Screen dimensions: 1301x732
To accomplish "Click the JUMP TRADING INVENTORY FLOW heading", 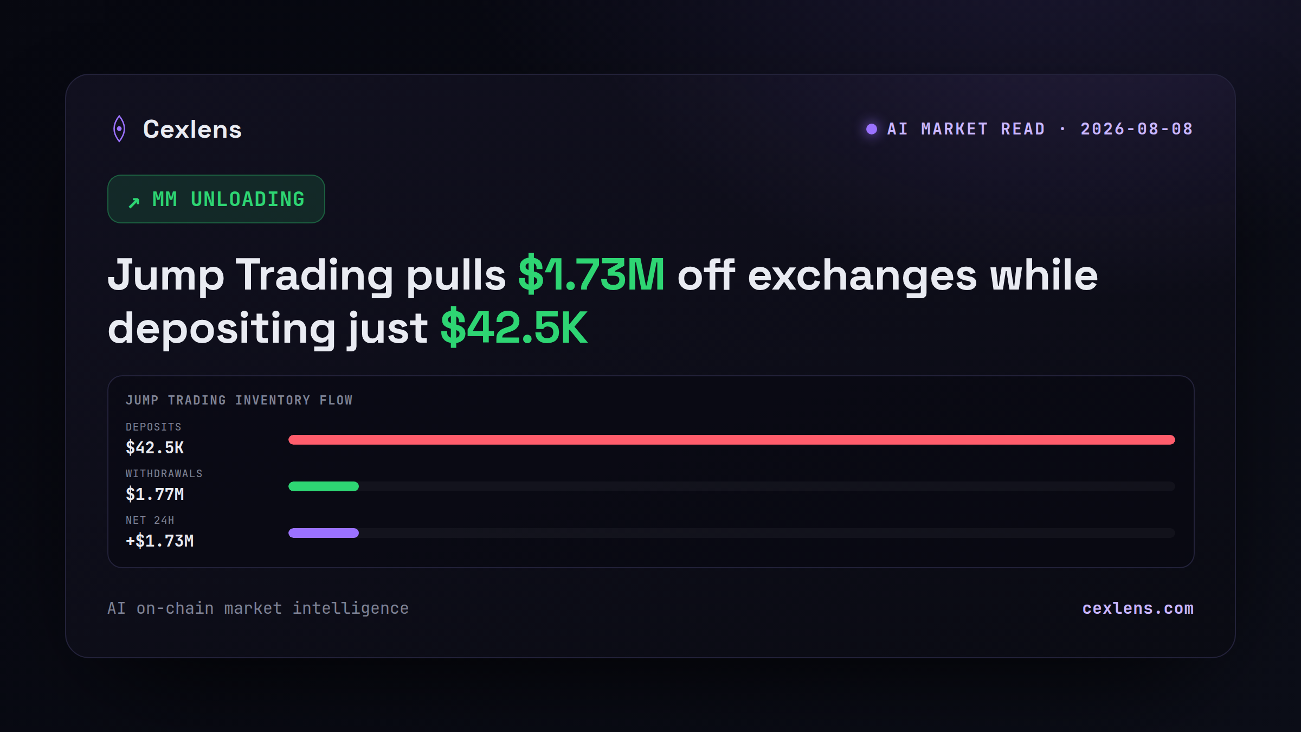I will [239, 400].
